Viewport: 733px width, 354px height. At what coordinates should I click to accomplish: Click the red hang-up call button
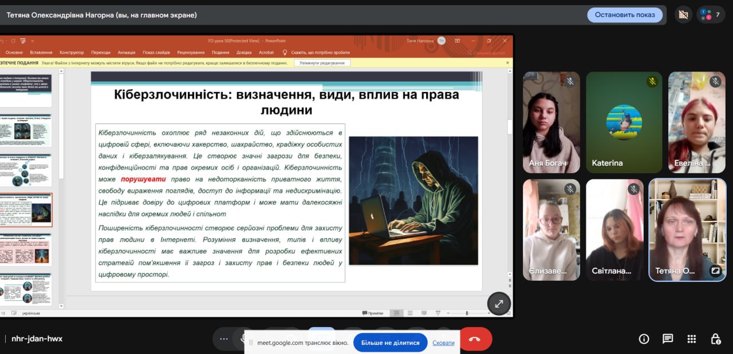click(x=475, y=339)
